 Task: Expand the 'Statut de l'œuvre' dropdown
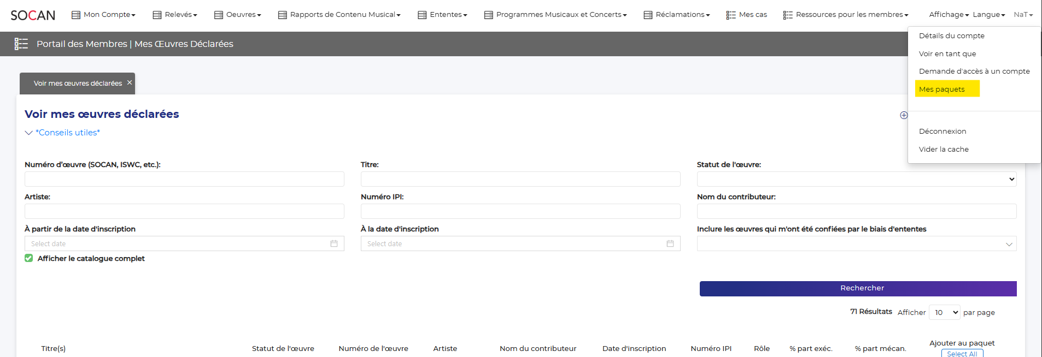click(856, 179)
